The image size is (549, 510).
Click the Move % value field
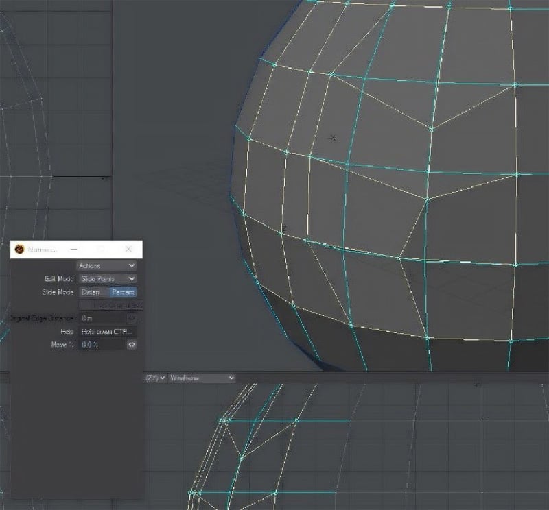tap(101, 345)
